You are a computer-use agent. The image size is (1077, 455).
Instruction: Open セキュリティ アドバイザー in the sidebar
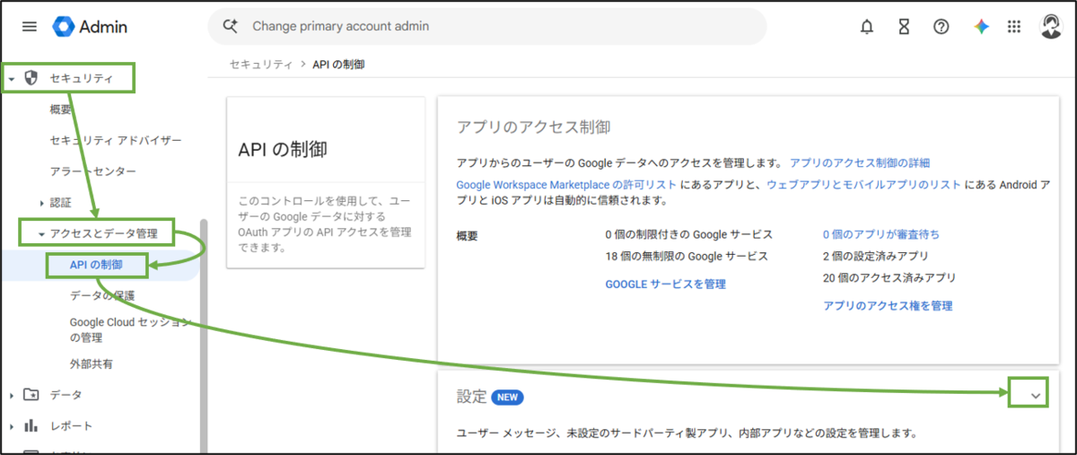click(x=116, y=141)
